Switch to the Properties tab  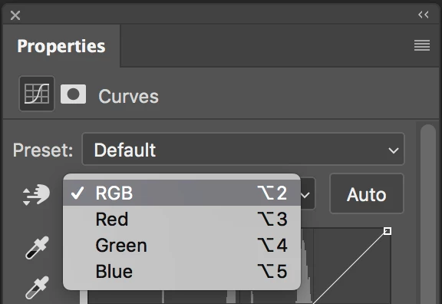point(61,46)
